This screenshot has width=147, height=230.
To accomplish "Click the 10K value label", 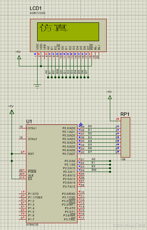I will click(x=123, y=160).
